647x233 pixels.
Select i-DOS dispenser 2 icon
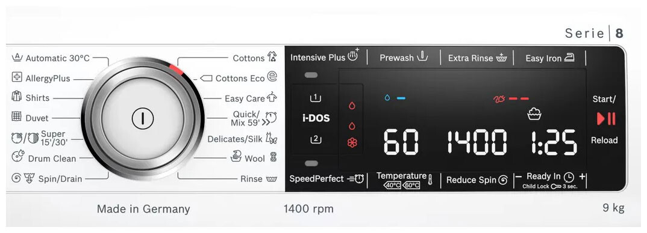[x=315, y=139]
